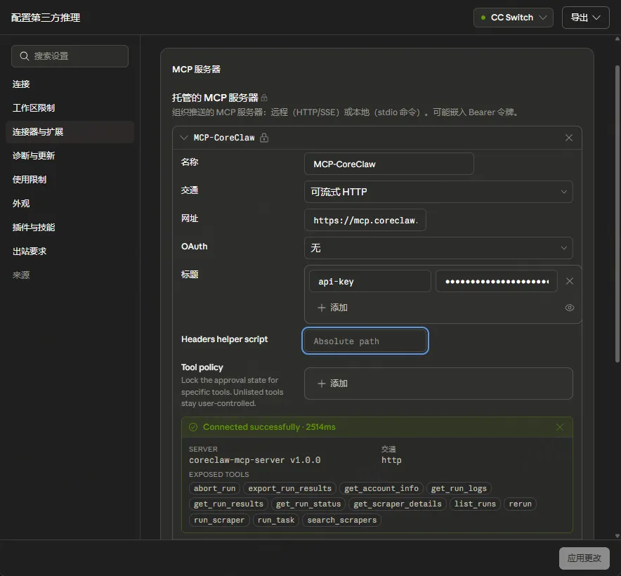Screen dimensions: 621x576
Task: Collapse the MCP-CoreClaw server section
Action: 184,138
